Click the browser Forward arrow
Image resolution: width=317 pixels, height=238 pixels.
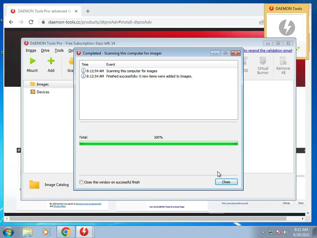[21, 22]
